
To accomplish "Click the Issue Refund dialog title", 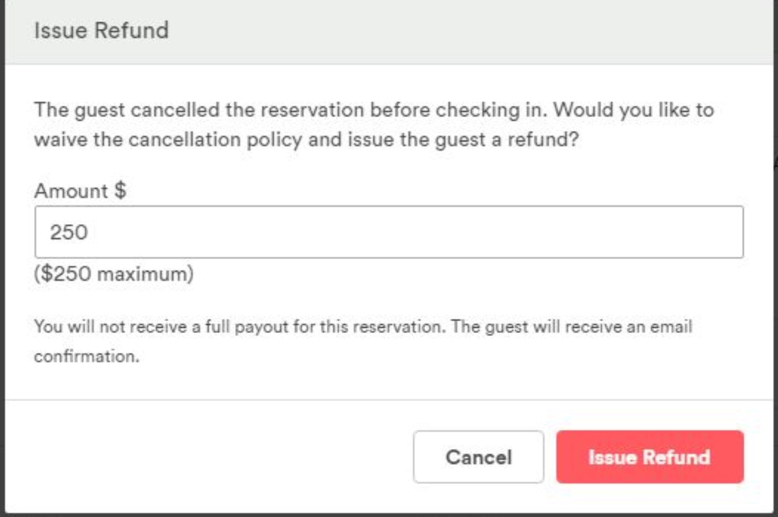I will point(101,30).
